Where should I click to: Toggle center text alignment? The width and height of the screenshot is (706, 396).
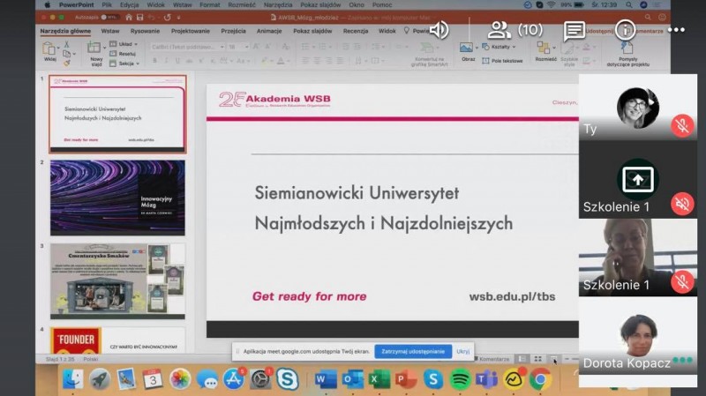317,60
